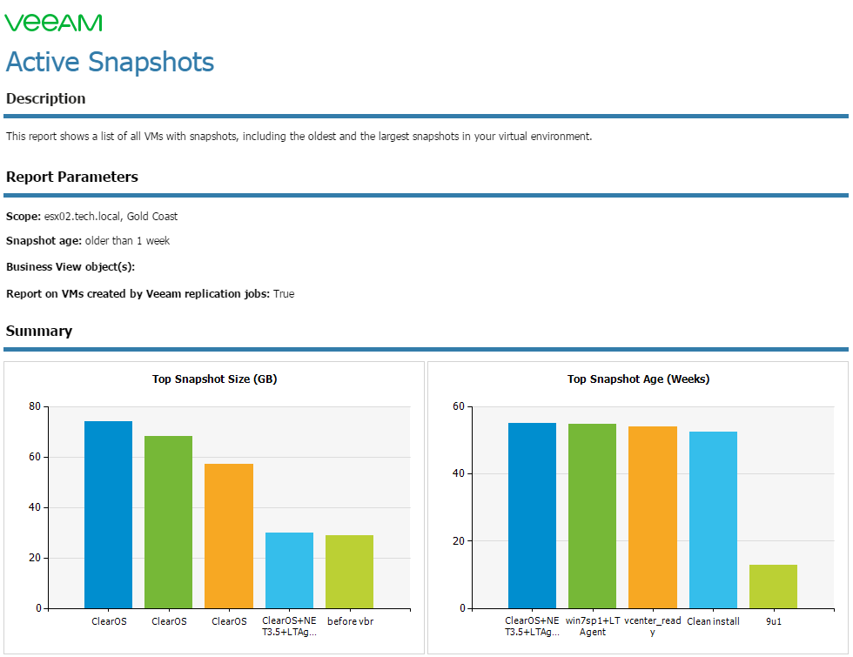Image resolution: width=853 pixels, height=657 pixels.
Task: Click the Description section heading
Action: pos(45,98)
